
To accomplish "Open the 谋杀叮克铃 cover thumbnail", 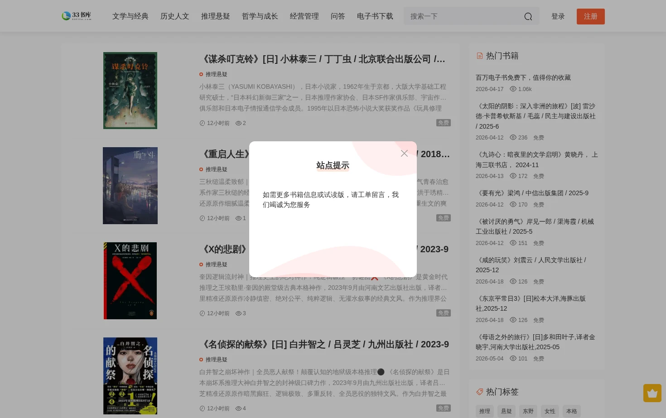I will point(130,91).
